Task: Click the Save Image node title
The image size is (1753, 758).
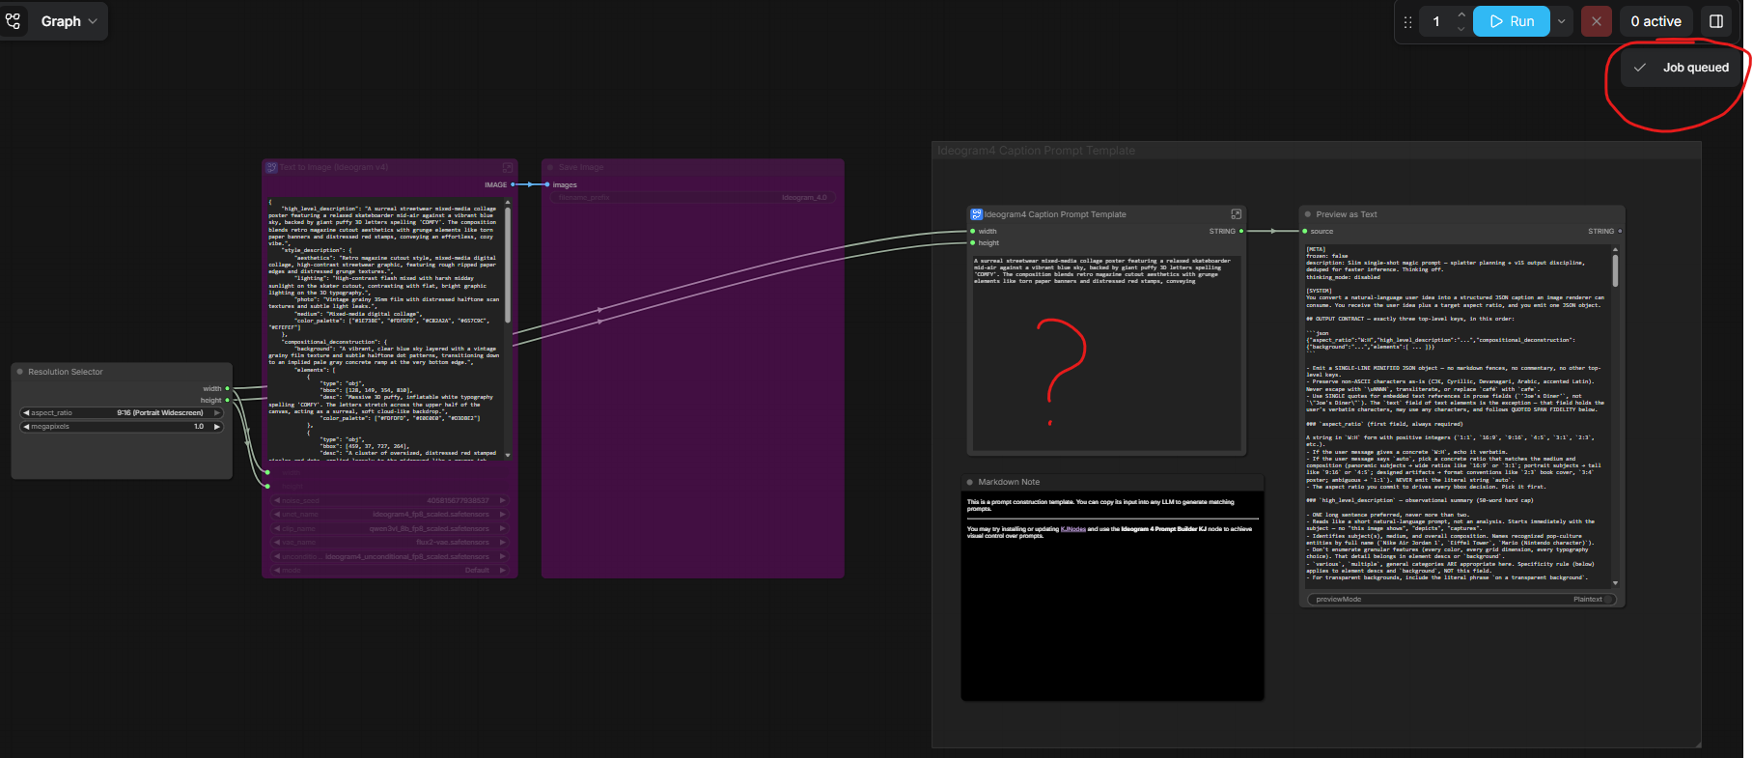Action: click(581, 167)
